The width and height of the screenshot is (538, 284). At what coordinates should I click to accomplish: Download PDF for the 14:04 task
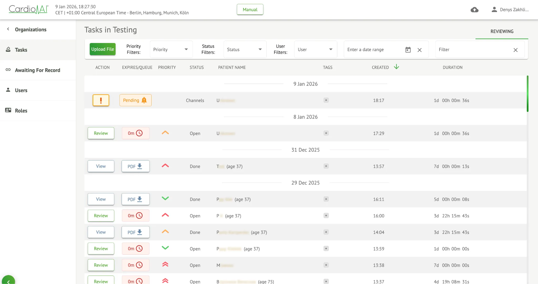(136, 232)
